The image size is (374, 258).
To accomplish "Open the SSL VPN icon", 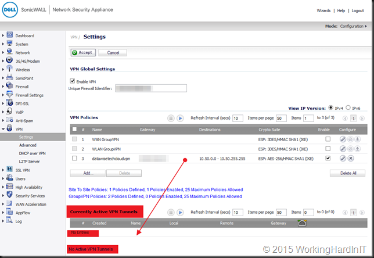I will tap(9, 169).
